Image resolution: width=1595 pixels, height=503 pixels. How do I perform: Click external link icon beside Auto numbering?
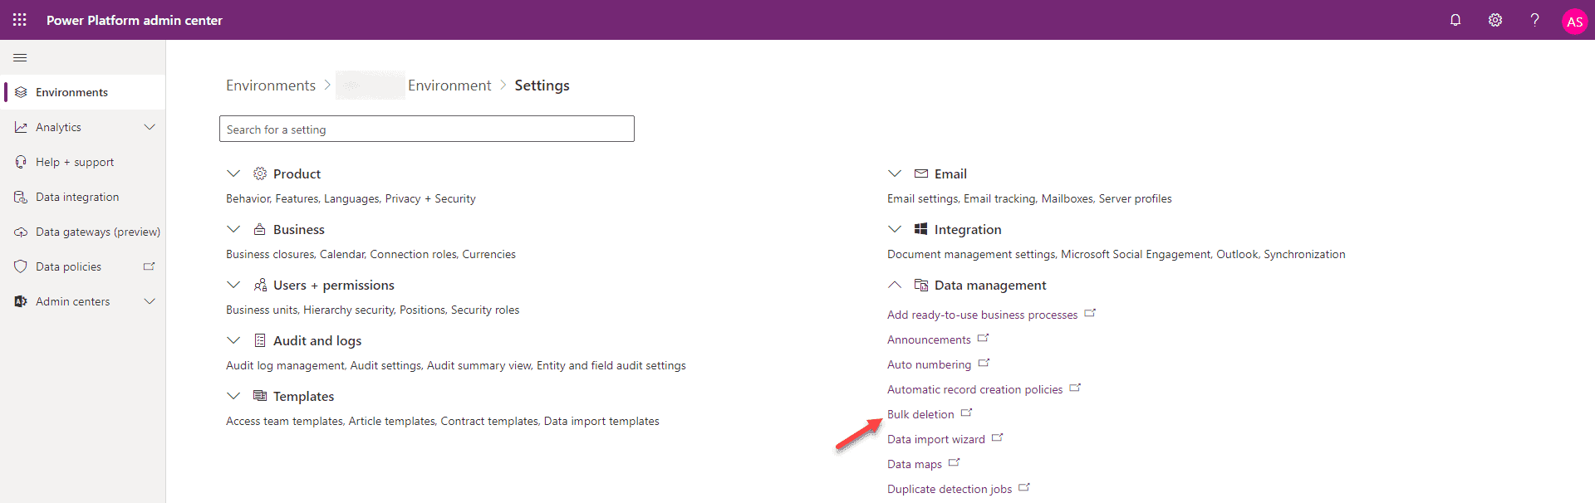point(984,363)
